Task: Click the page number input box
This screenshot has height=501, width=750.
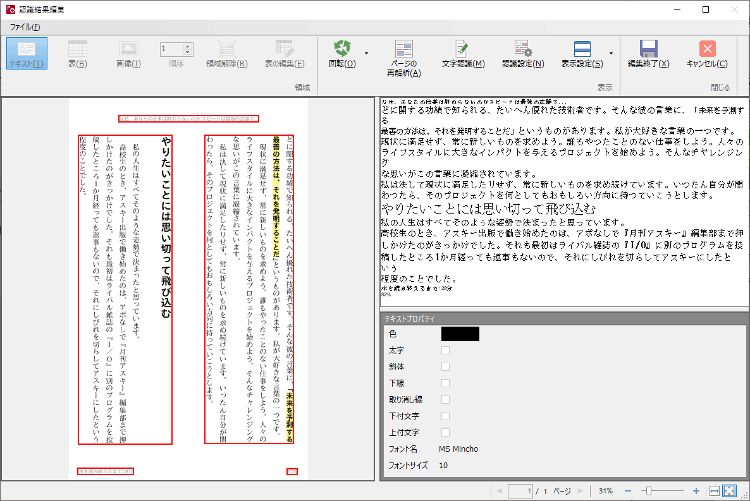Action: tap(520, 491)
